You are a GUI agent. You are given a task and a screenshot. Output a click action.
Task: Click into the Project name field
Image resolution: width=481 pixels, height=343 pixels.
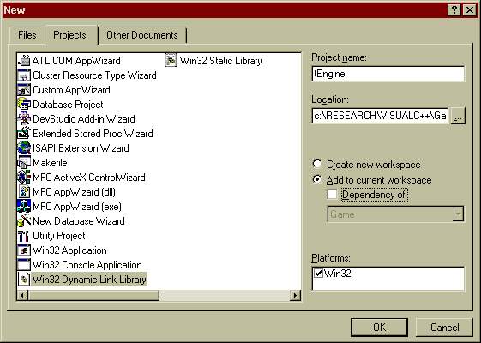388,74
